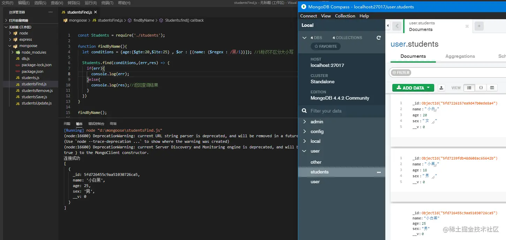Screen dimensions: 506x240
Task: Expand the admin database
Action: click(305, 122)
